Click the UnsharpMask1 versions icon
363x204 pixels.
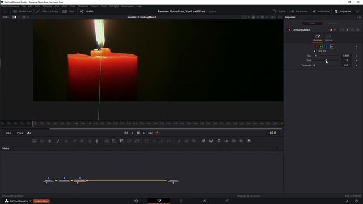[341, 30]
